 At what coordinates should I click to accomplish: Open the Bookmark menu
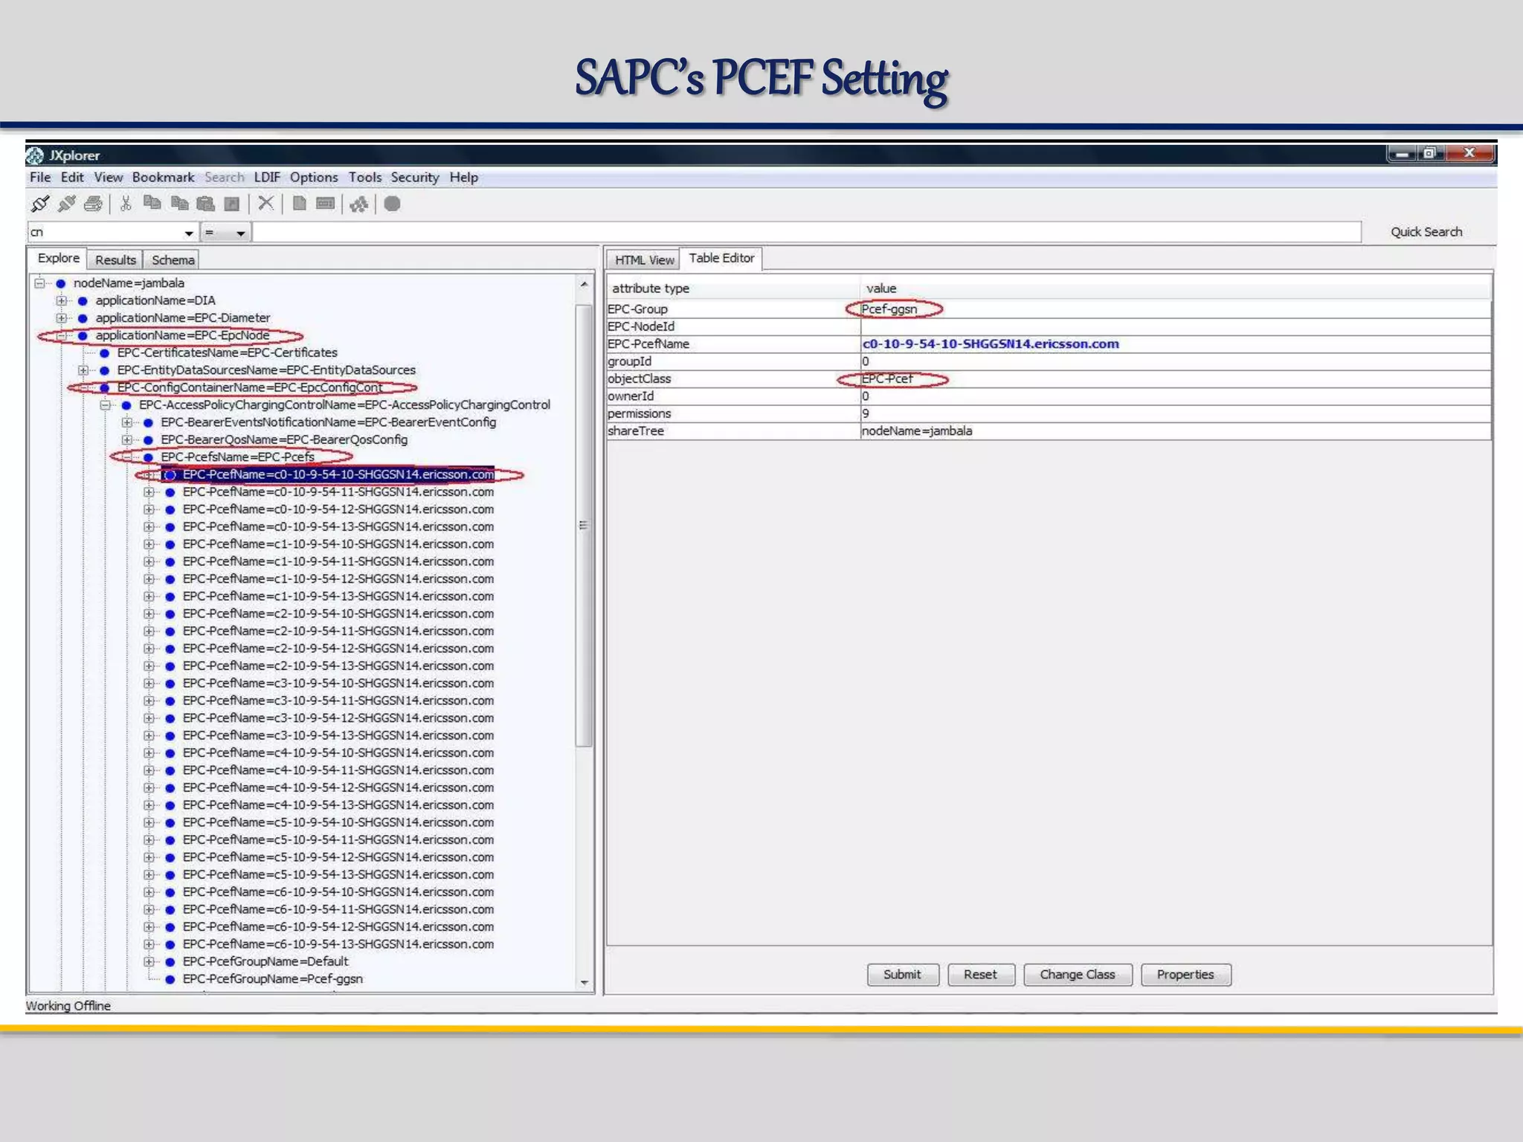pyautogui.click(x=163, y=178)
